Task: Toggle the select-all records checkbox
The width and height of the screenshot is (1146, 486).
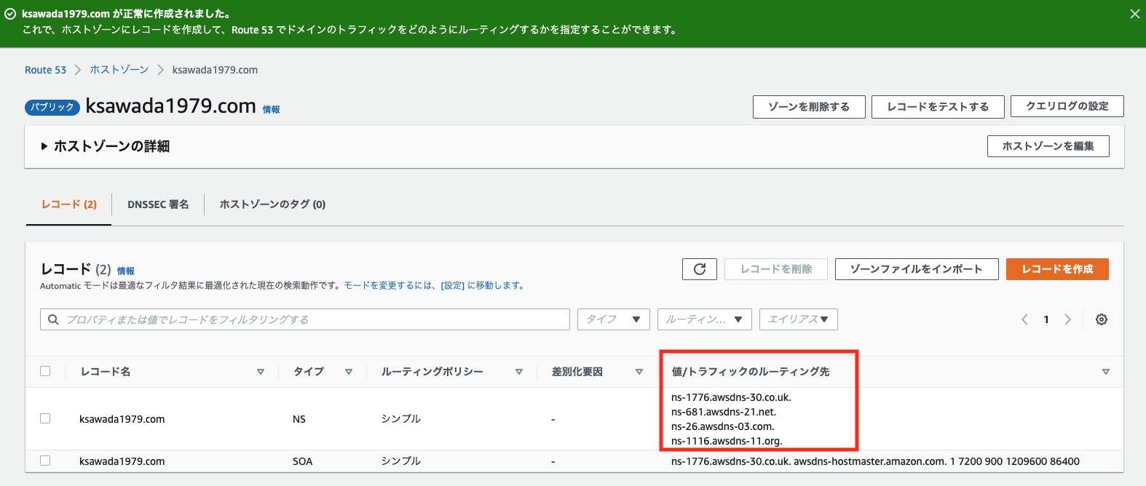Action: click(x=45, y=371)
